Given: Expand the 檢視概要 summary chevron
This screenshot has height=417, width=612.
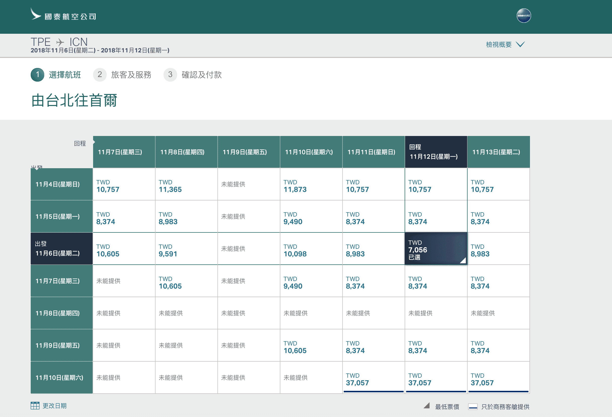Looking at the screenshot, I should 520,44.
